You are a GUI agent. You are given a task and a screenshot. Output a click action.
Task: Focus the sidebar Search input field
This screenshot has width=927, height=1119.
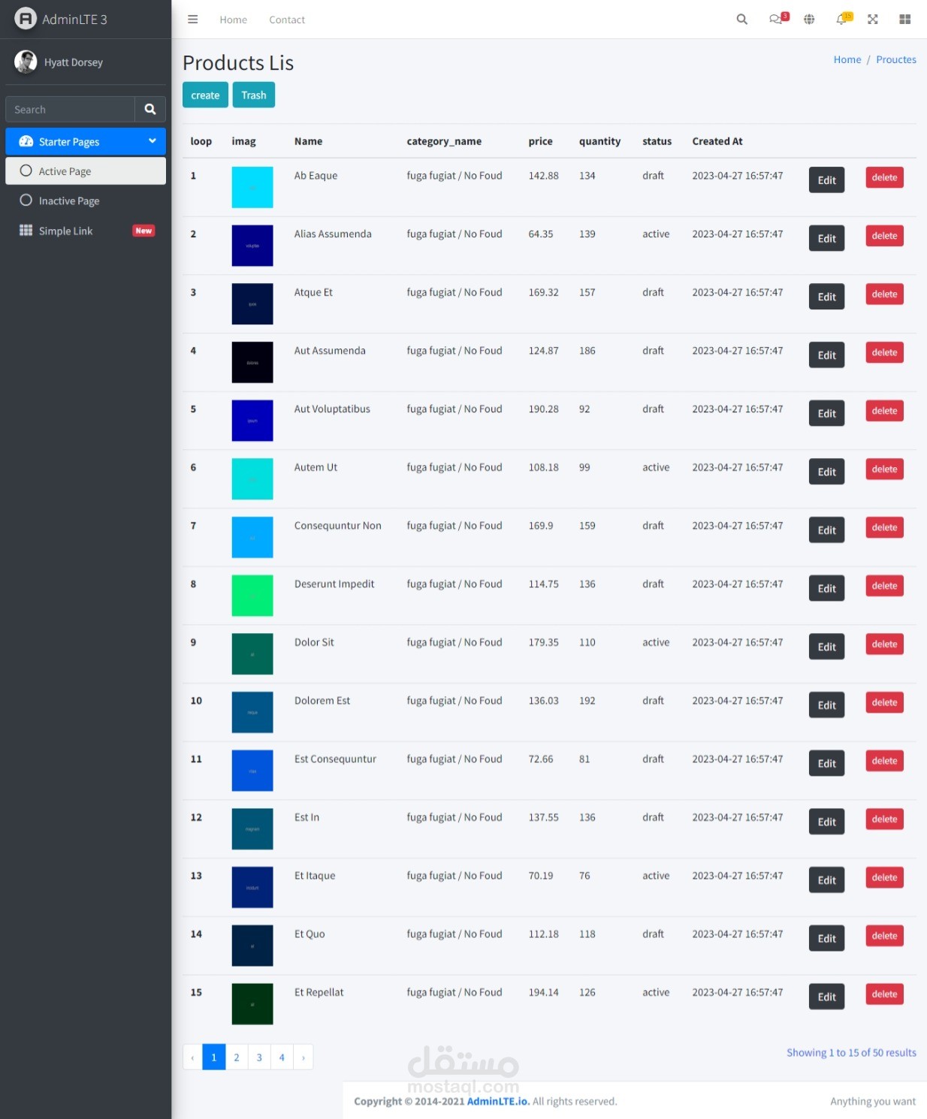(x=70, y=109)
